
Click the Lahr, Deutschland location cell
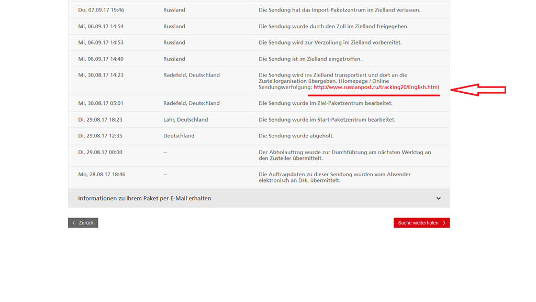click(x=186, y=120)
